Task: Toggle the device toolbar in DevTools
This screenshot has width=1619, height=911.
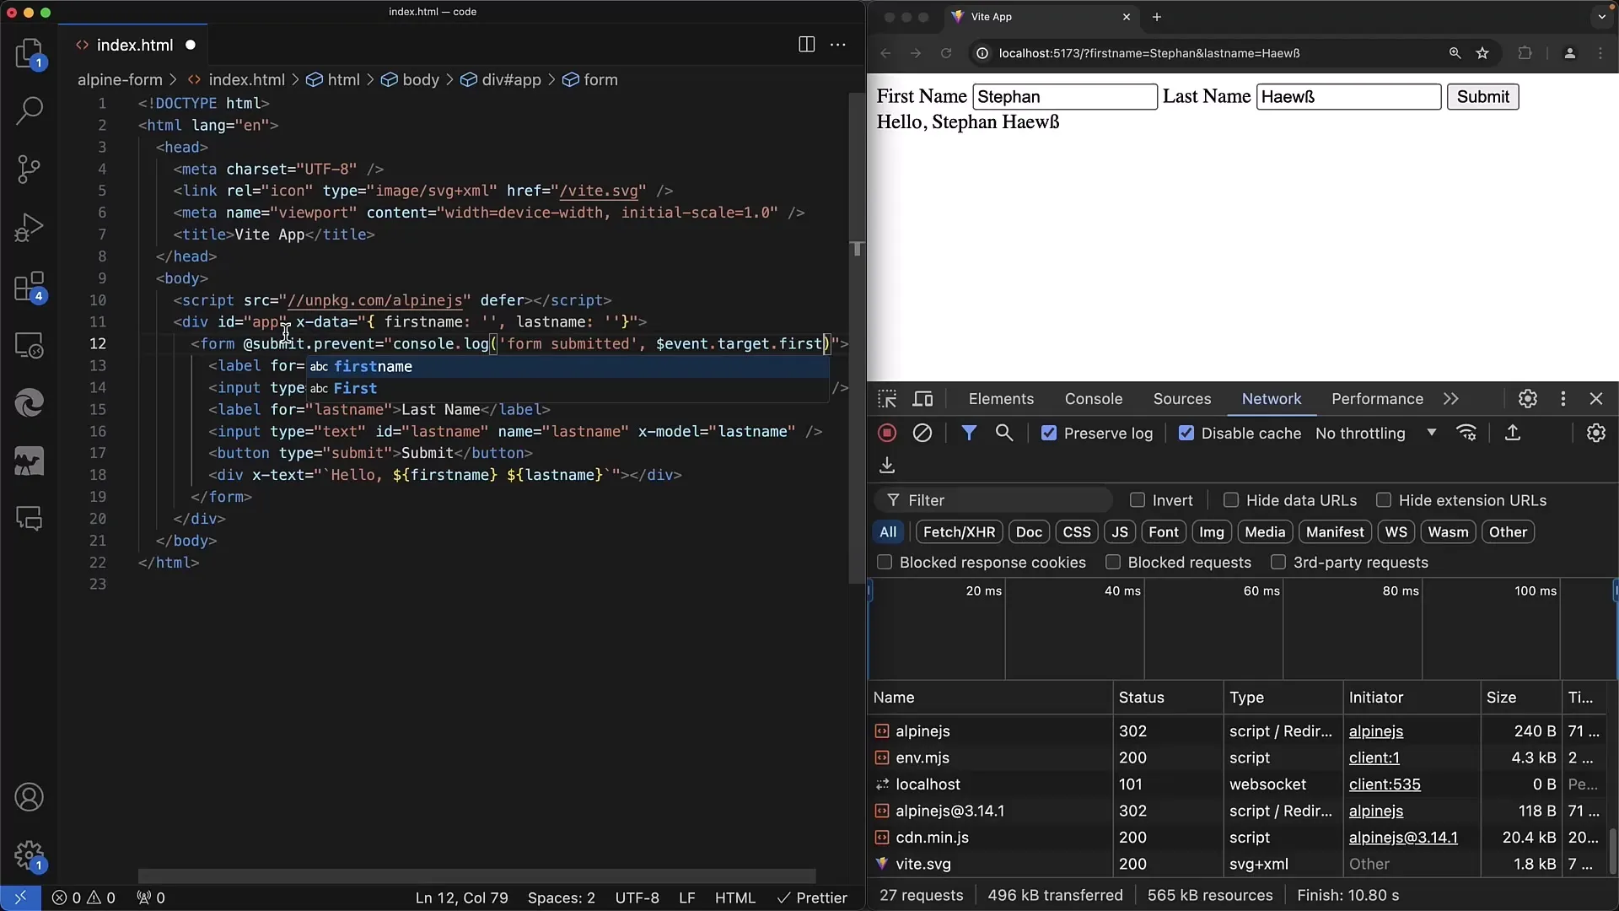Action: [923, 399]
